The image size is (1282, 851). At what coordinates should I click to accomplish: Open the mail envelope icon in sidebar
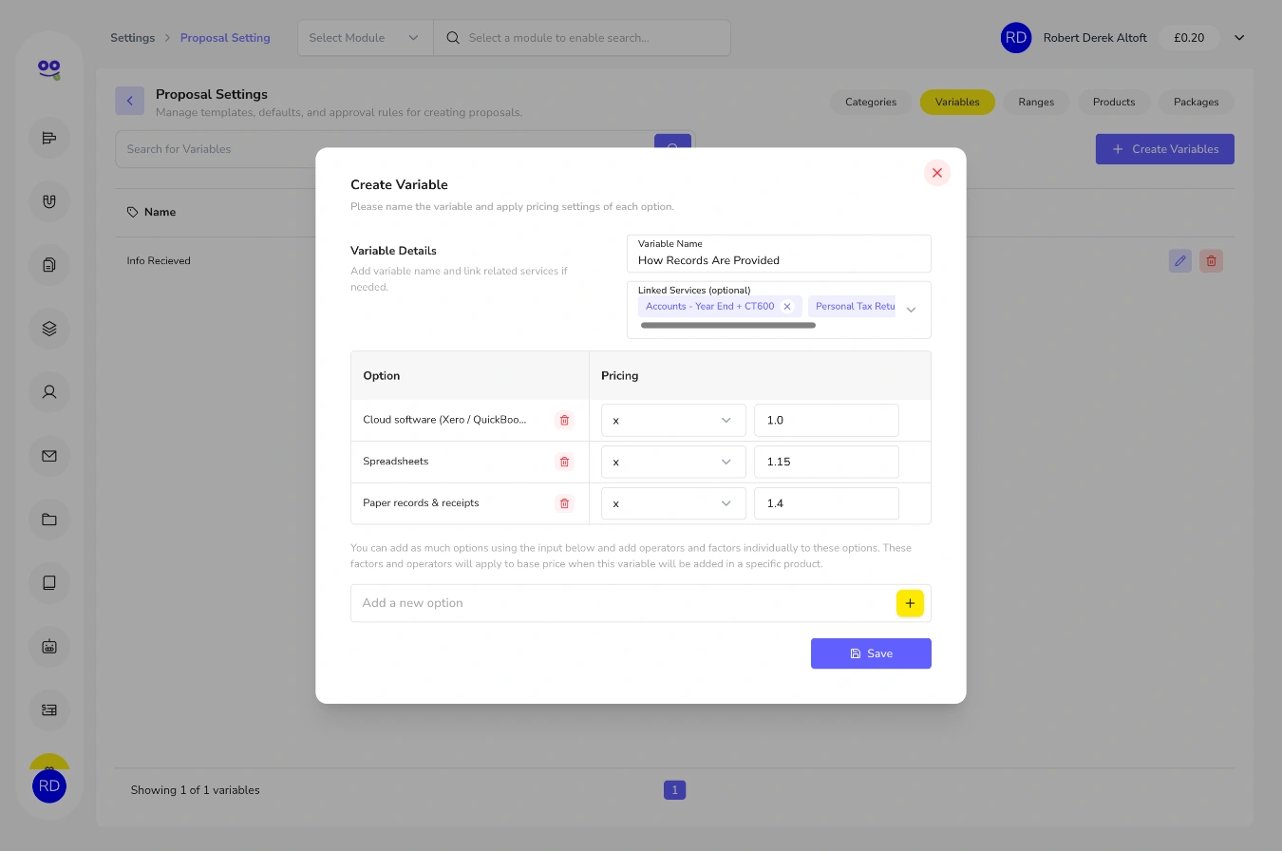click(49, 456)
